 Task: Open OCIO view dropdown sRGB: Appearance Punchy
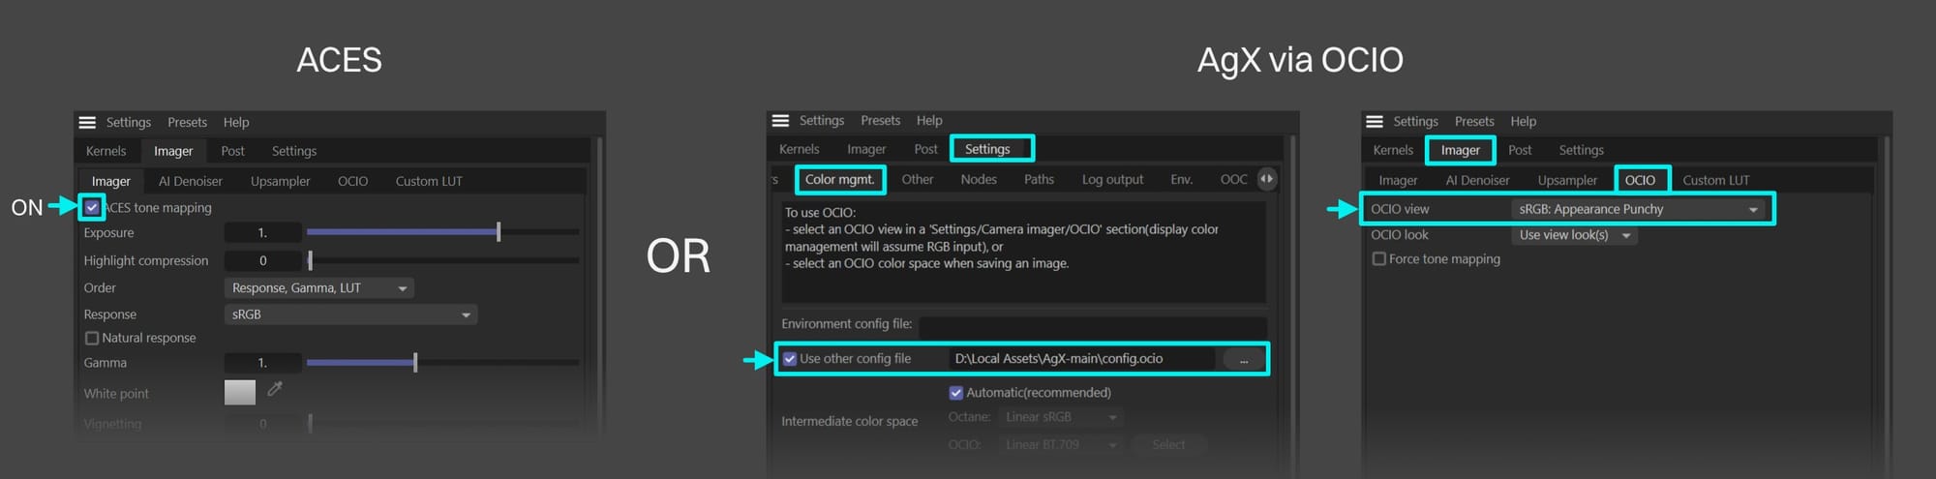point(1638,209)
